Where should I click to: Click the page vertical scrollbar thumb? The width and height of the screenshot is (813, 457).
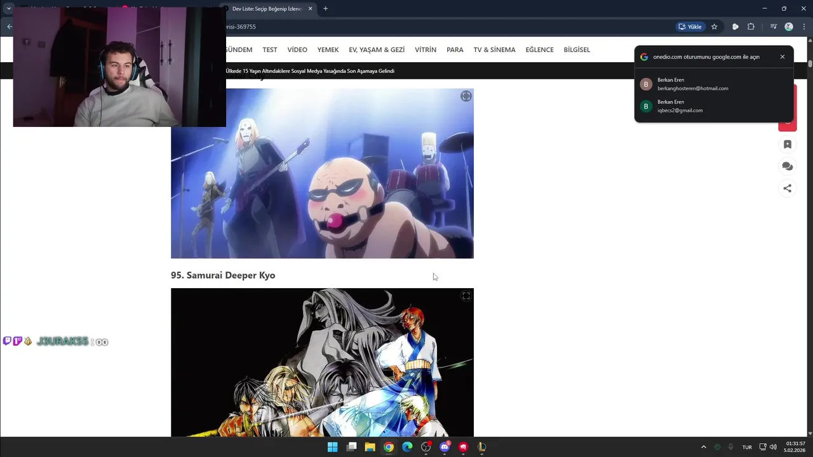(810, 63)
